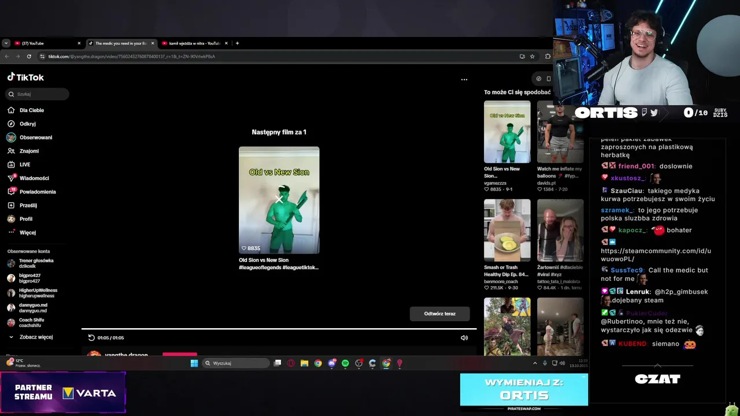Close the (37) YouTube tab

[79, 43]
